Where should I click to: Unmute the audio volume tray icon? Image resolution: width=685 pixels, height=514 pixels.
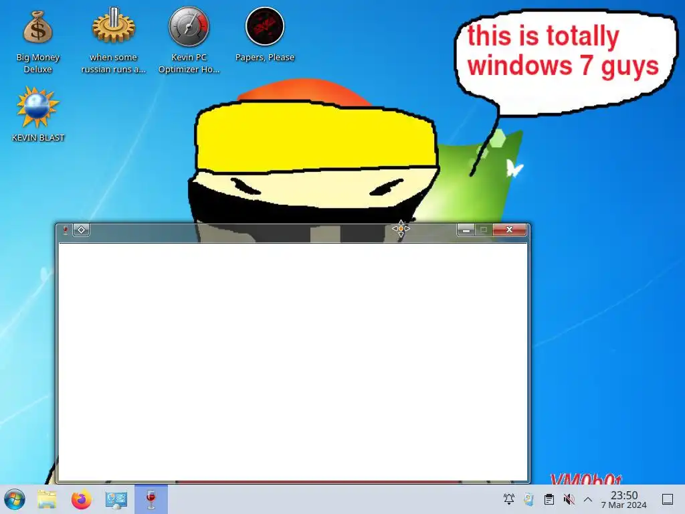coord(569,499)
